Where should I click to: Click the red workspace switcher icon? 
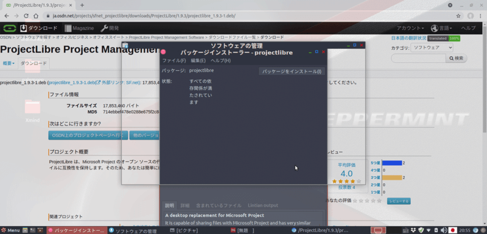[378, 230]
